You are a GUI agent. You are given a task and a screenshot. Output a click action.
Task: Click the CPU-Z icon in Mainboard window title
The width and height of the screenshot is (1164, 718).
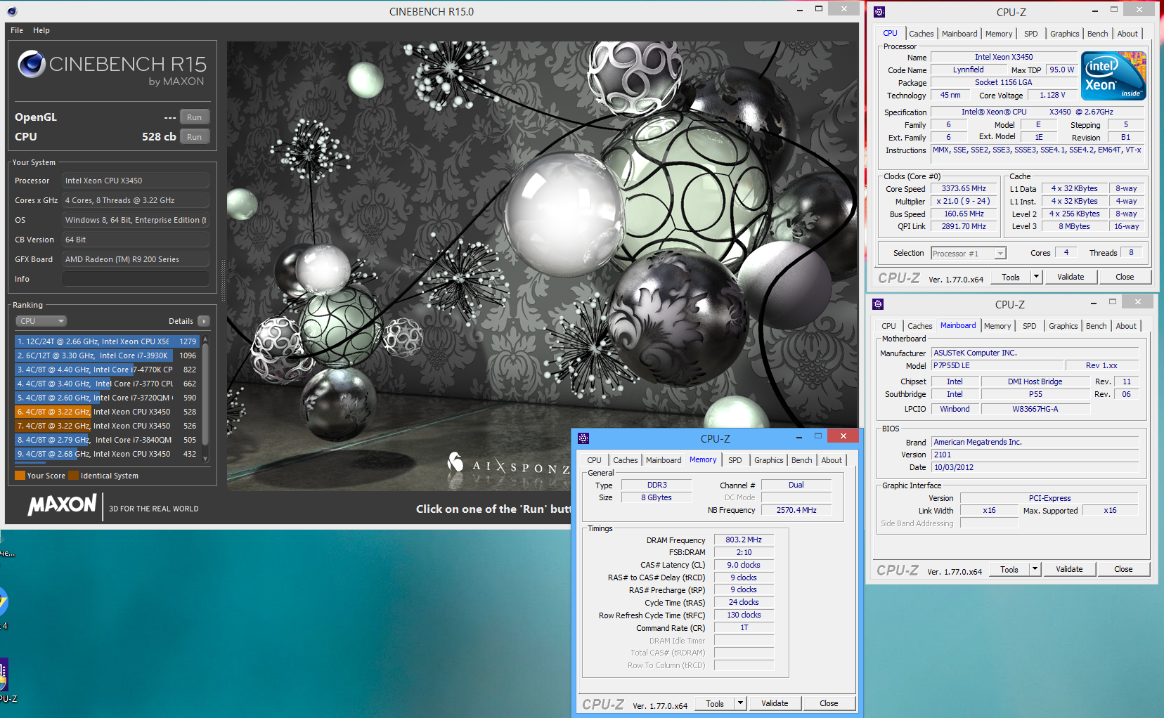point(877,304)
